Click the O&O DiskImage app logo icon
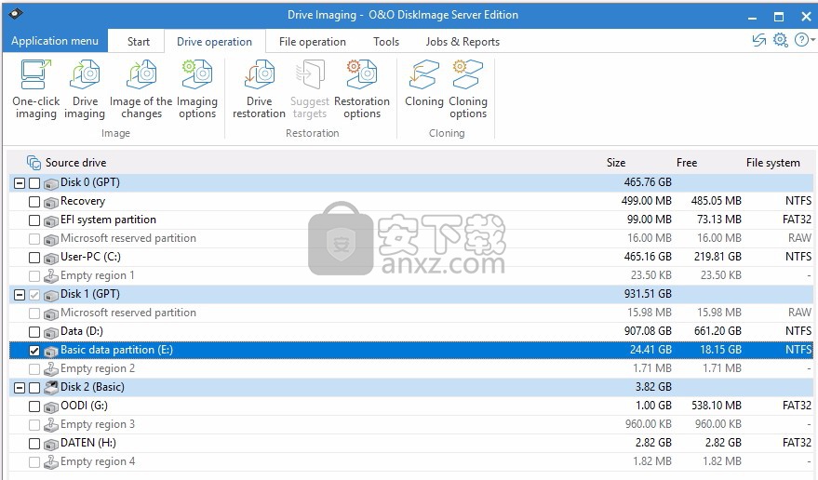This screenshot has width=818, height=480. pyautogui.click(x=16, y=14)
